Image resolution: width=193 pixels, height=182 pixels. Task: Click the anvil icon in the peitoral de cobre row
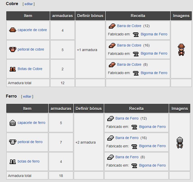tap(136, 54)
